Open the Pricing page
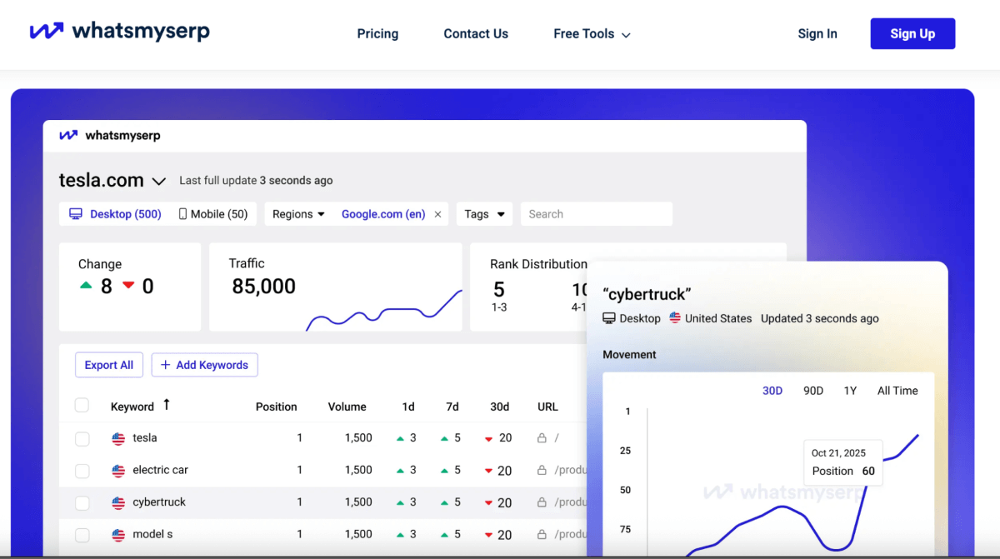Viewport: 1000px width, 559px height. [377, 34]
